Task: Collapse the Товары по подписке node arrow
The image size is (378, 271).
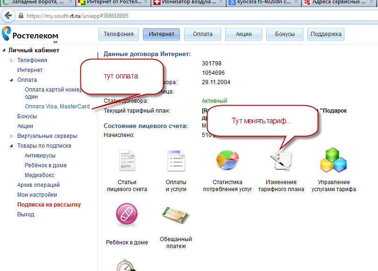Action: 11,146
